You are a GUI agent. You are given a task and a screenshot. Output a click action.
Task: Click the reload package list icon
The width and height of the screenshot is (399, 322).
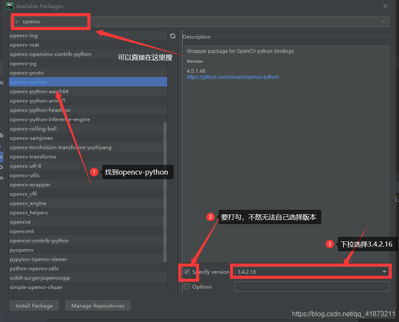(x=173, y=36)
